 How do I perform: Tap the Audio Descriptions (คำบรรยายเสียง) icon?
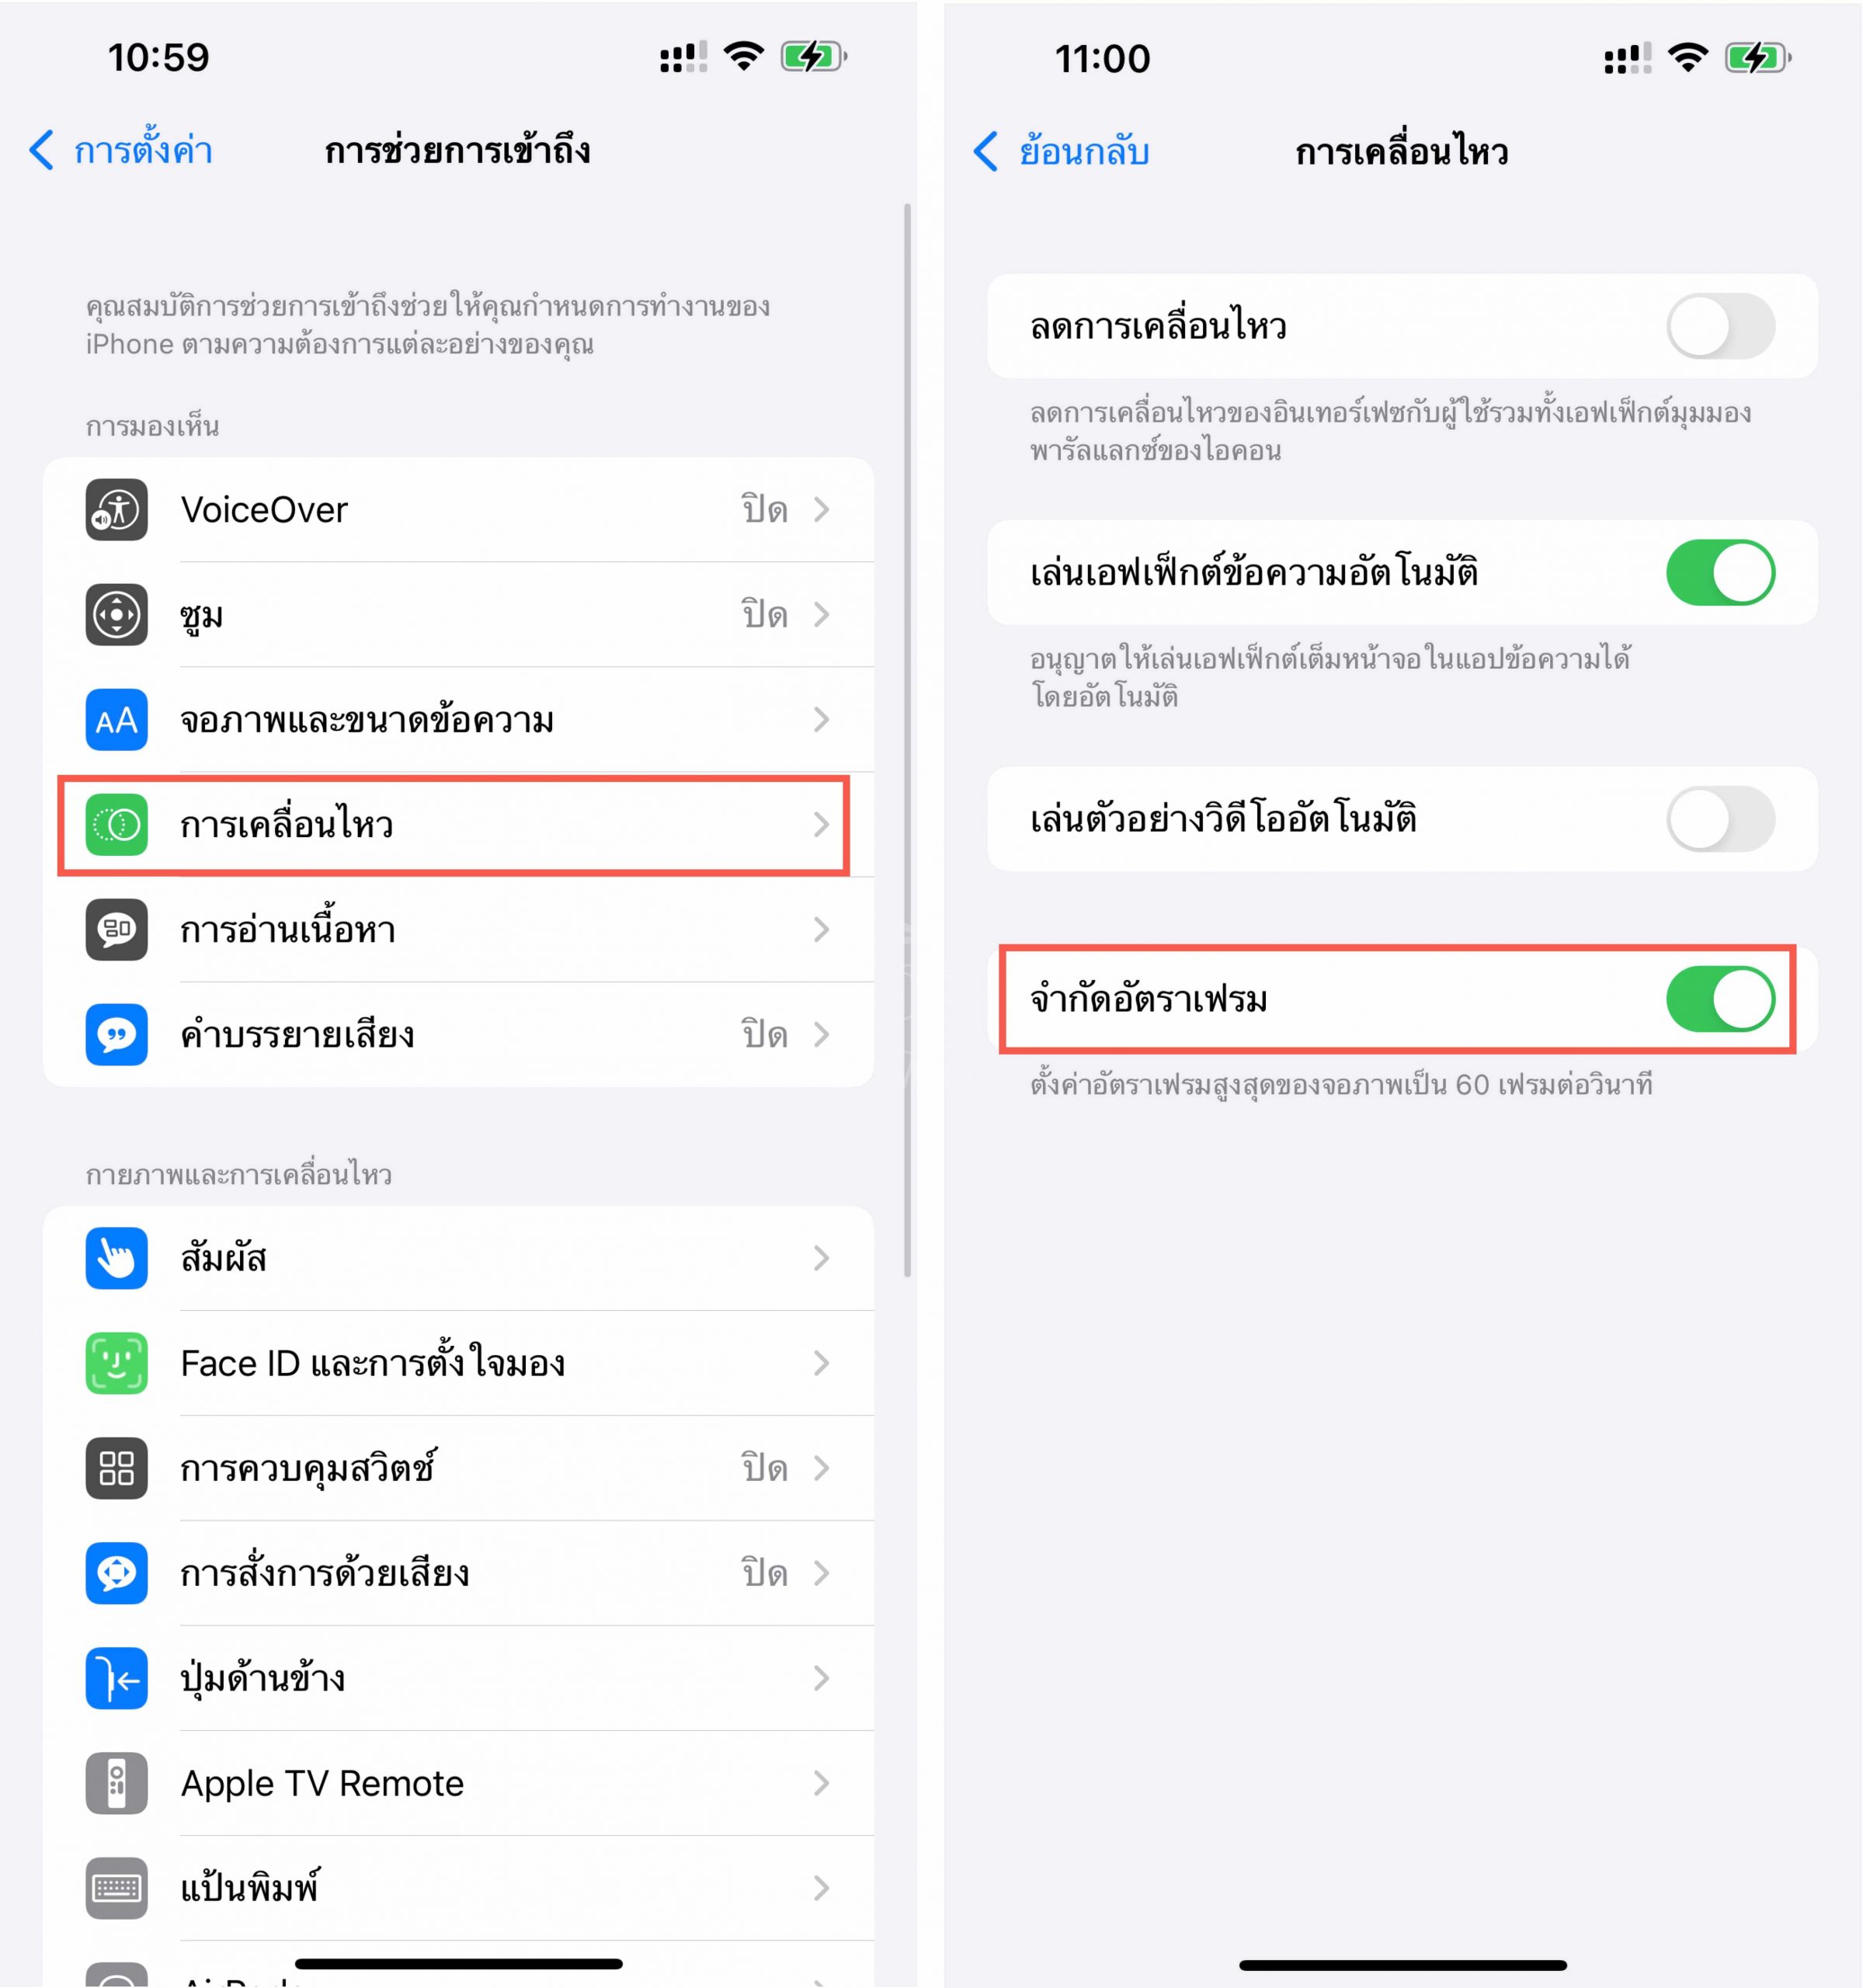(116, 1034)
